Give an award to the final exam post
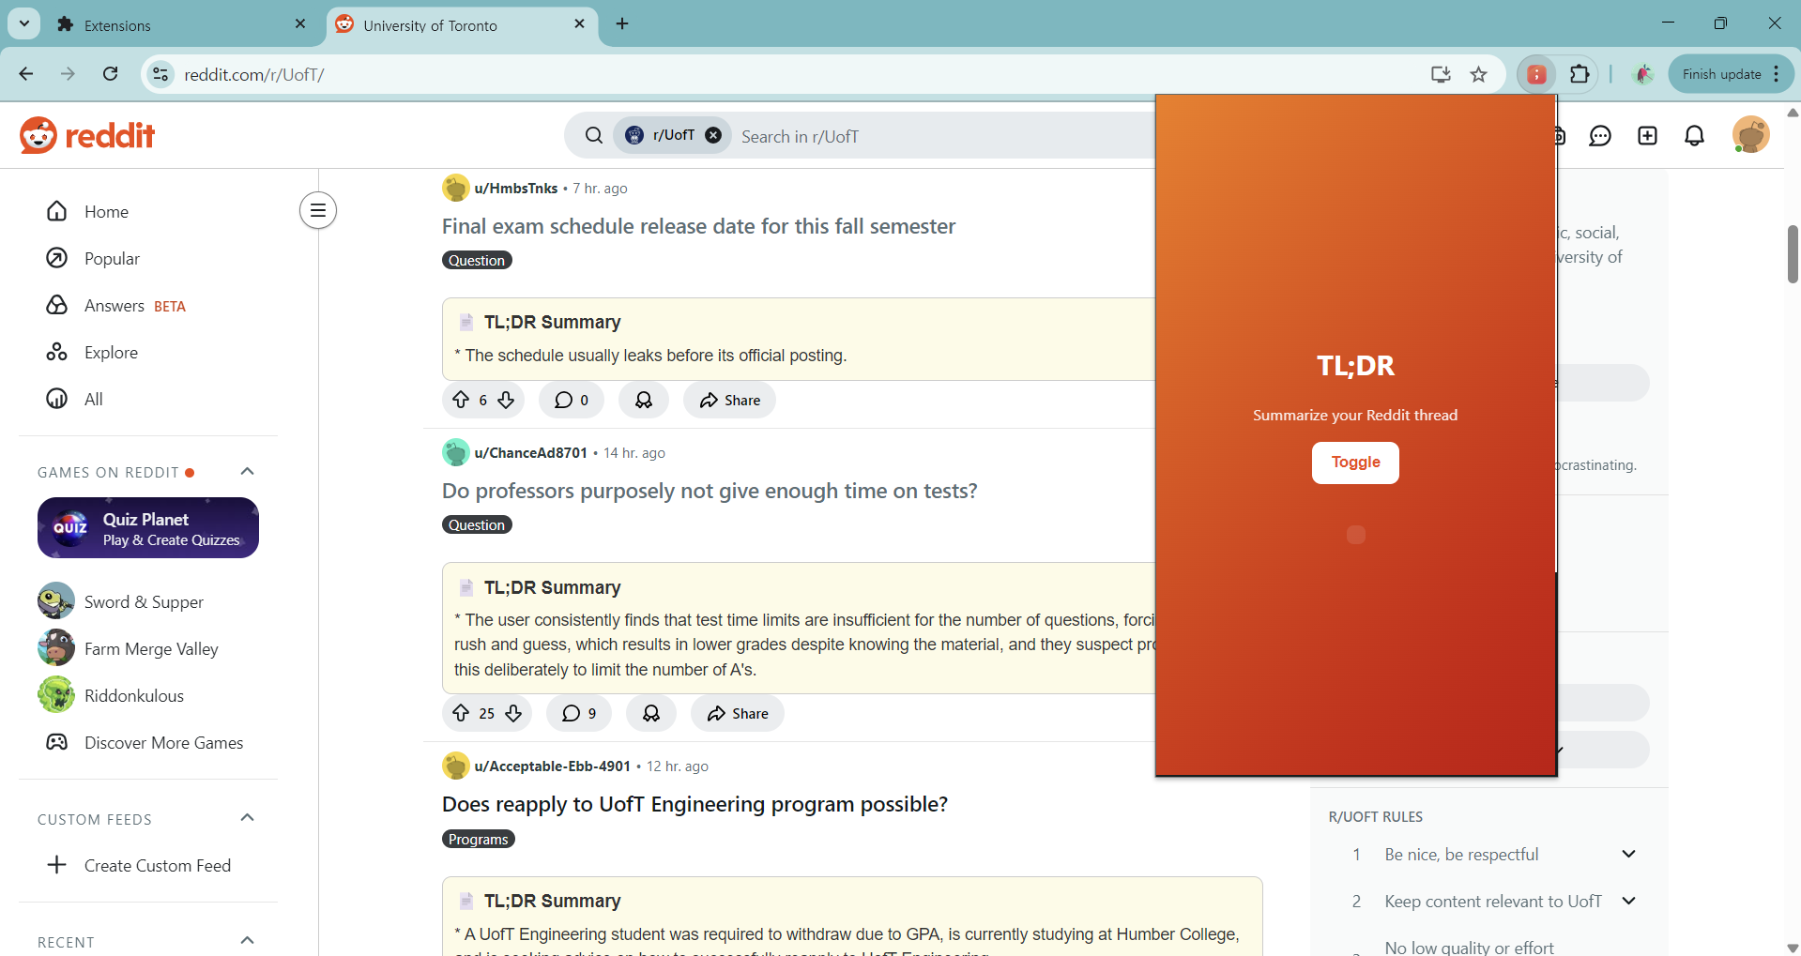This screenshot has height=956, width=1801. coord(644,400)
